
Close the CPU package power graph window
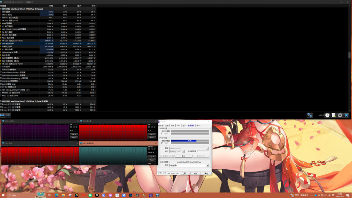point(155,143)
